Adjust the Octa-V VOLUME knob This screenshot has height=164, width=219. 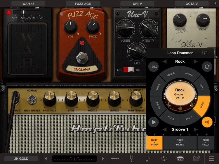tap(180, 20)
